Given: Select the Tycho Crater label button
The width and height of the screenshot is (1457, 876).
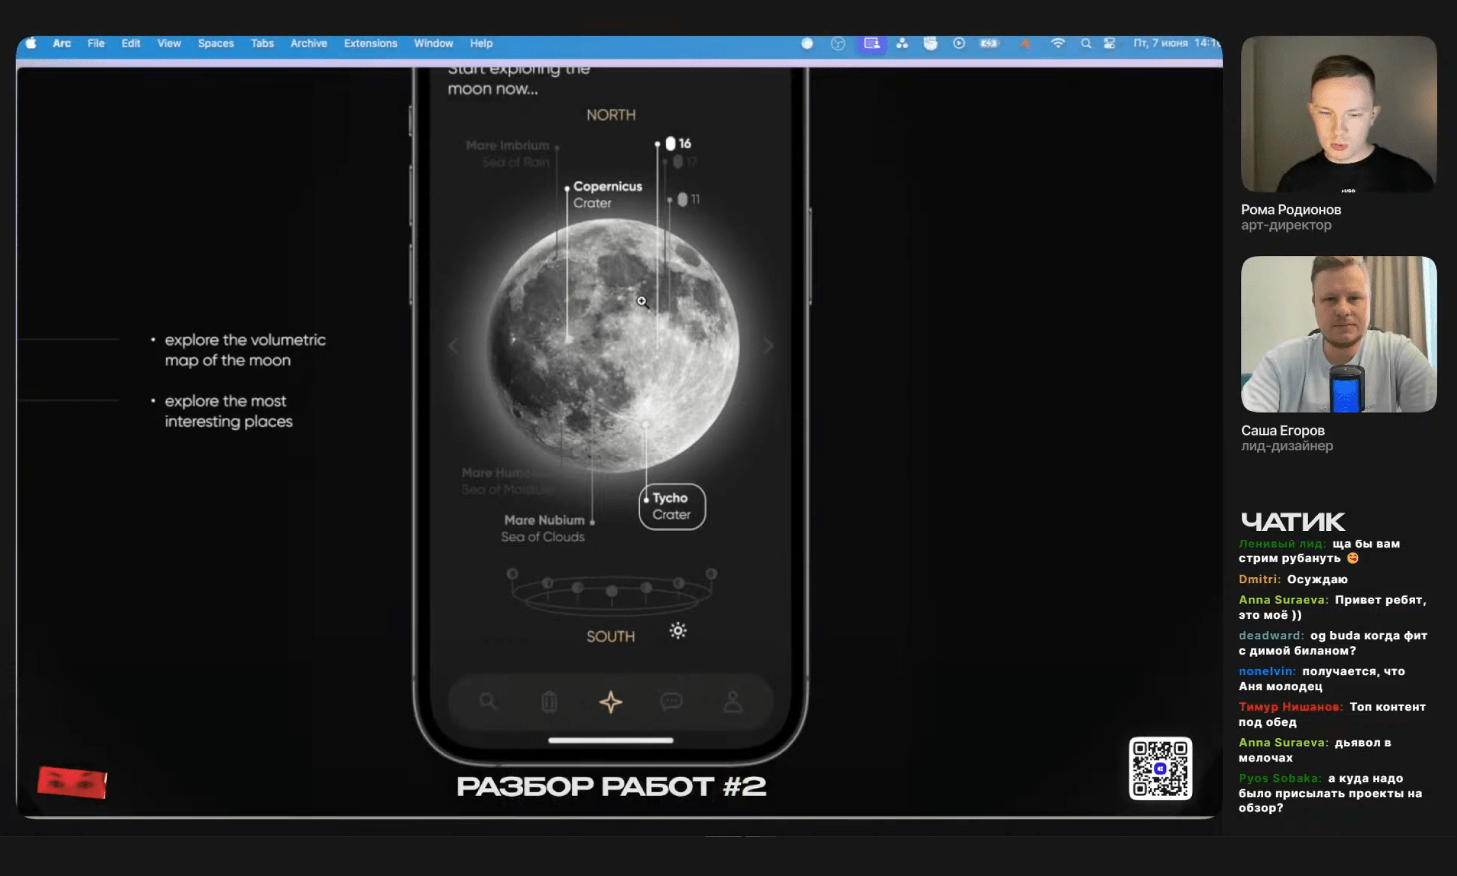Looking at the screenshot, I should tap(672, 506).
